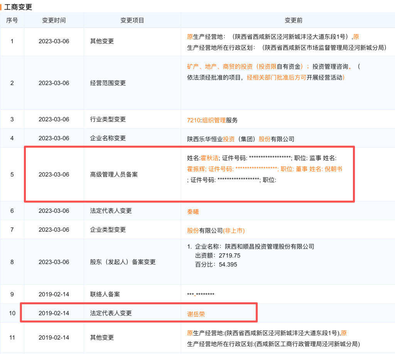Click the 经相关部门批准后方可 highlighted text

click(276, 78)
